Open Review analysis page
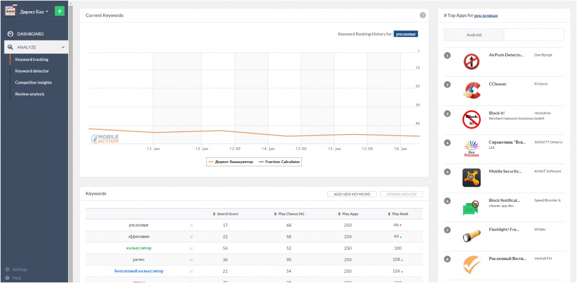 (29, 94)
